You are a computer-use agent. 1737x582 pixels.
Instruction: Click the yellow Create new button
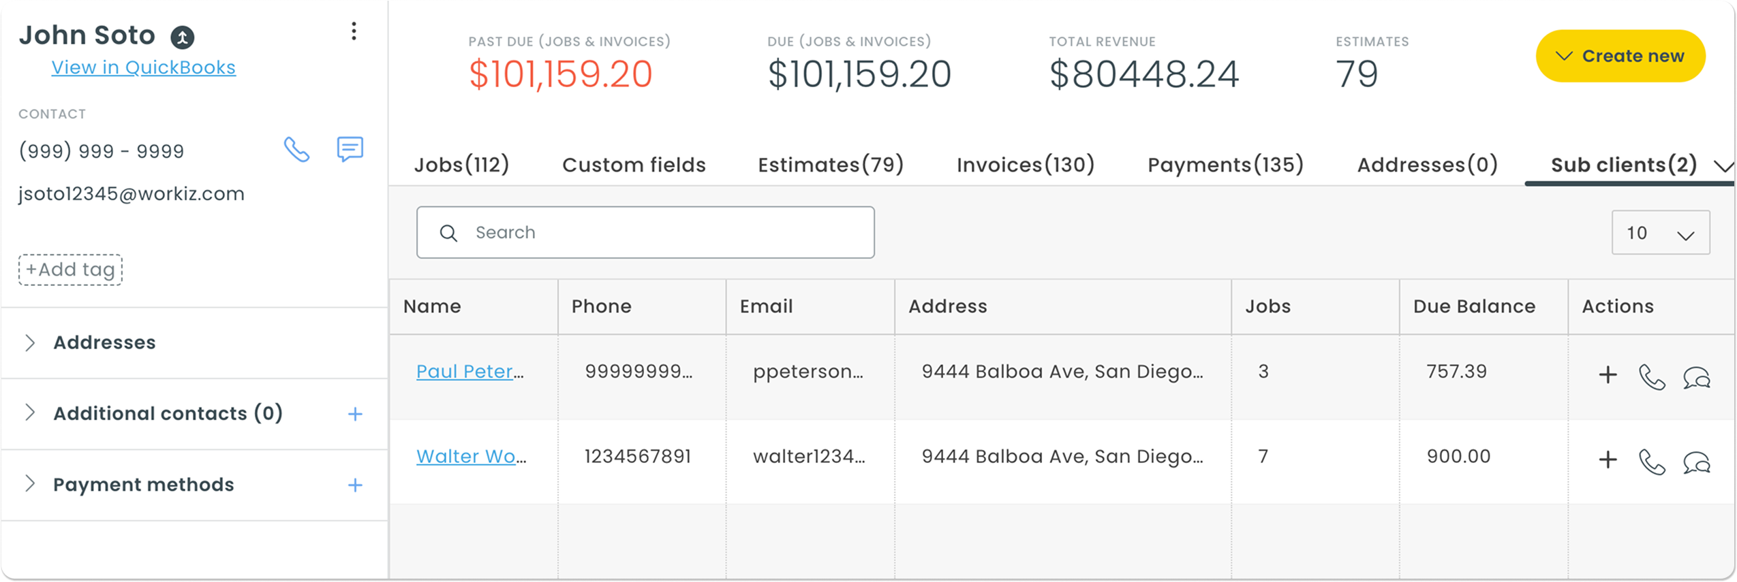point(1620,56)
